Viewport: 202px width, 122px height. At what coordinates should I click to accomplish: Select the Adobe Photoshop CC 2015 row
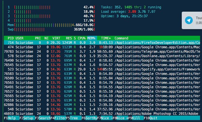click(102, 114)
